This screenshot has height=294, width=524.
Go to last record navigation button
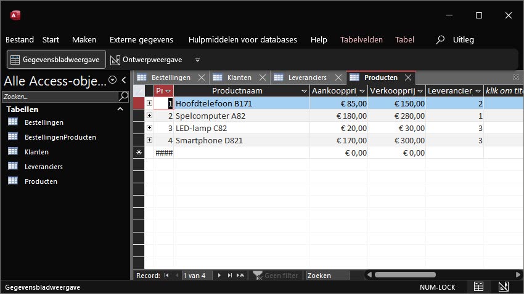(x=229, y=276)
